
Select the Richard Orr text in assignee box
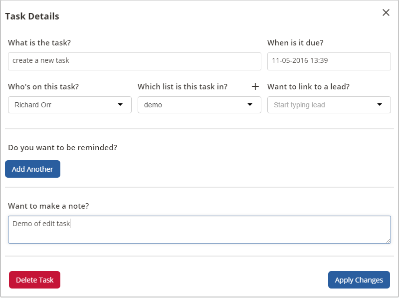pos(33,105)
